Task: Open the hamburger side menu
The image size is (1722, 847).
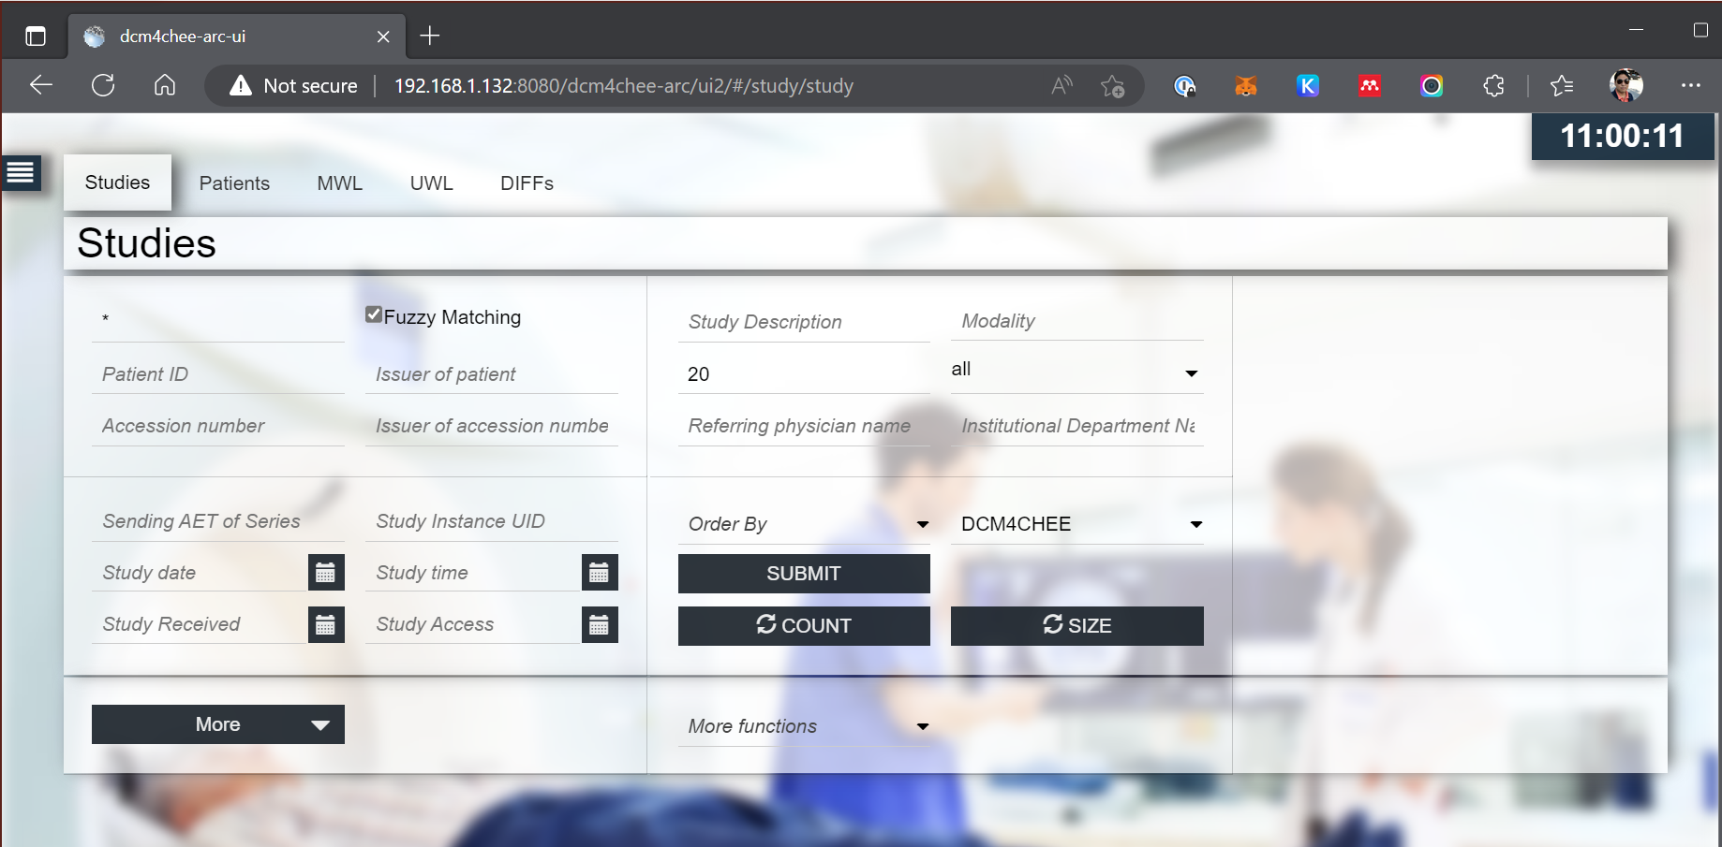Action: [x=21, y=172]
